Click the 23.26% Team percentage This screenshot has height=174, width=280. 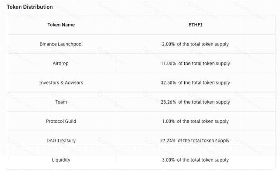point(168,102)
